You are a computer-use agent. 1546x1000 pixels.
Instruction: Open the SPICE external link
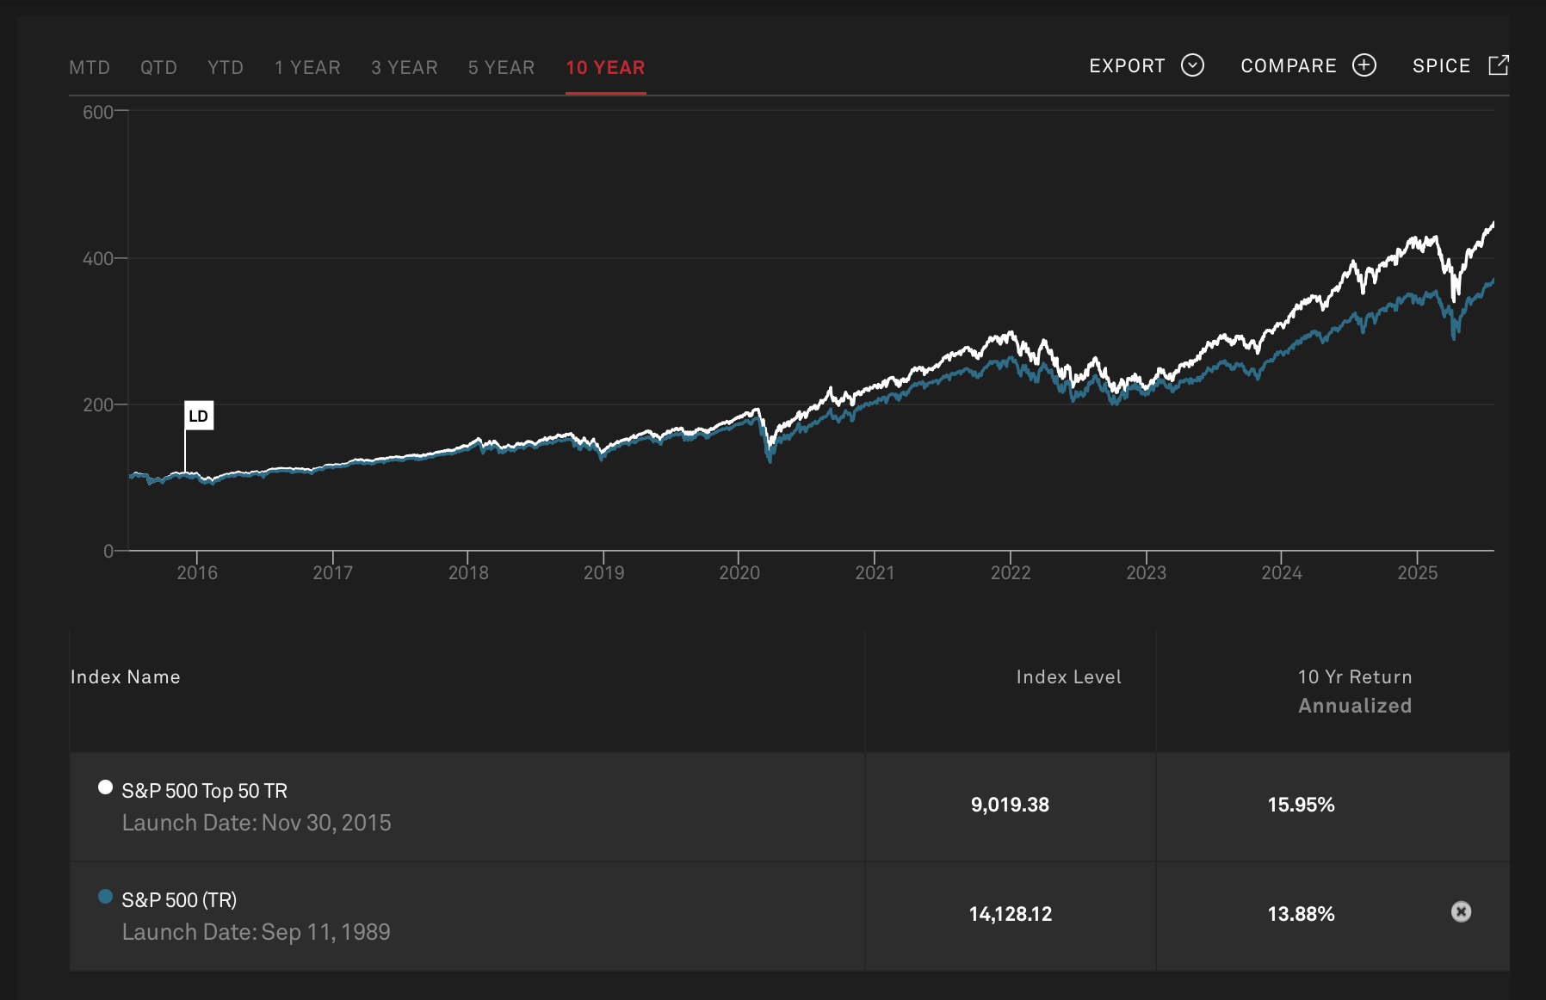click(x=1461, y=65)
